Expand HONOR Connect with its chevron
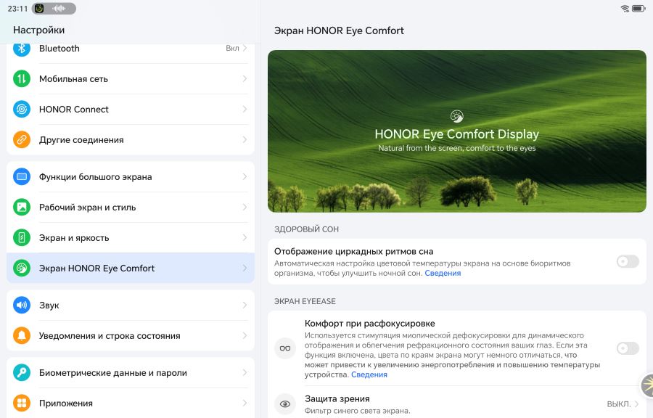Image resolution: width=653 pixels, height=418 pixels. click(x=245, y=109)
